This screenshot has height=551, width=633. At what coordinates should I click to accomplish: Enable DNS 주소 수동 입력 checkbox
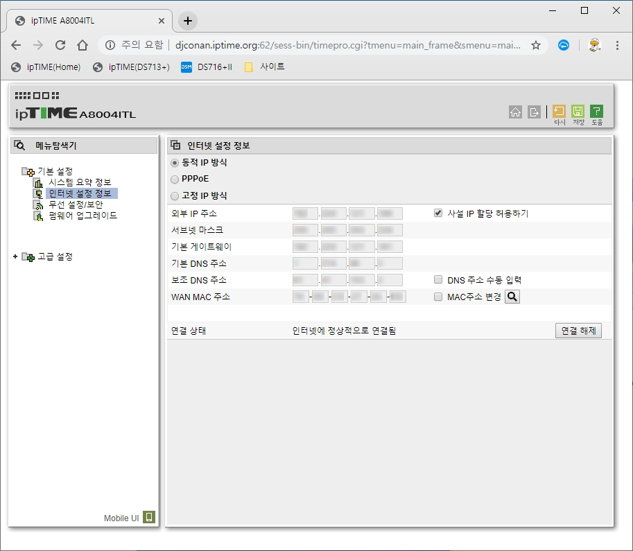tap(438, 279)
